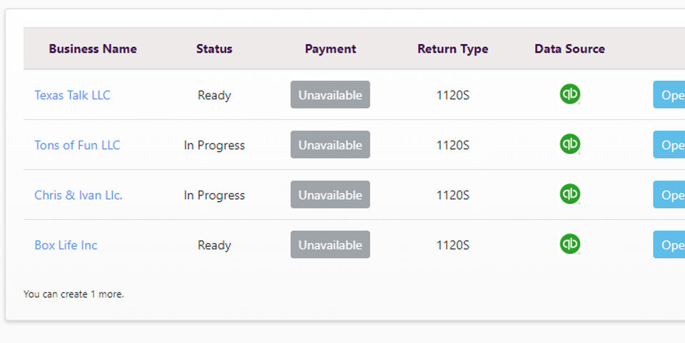Click Unavailable payment button for Box Life Inc
The width and height of the screenshot is (685, 343).
tap(330, 245)
